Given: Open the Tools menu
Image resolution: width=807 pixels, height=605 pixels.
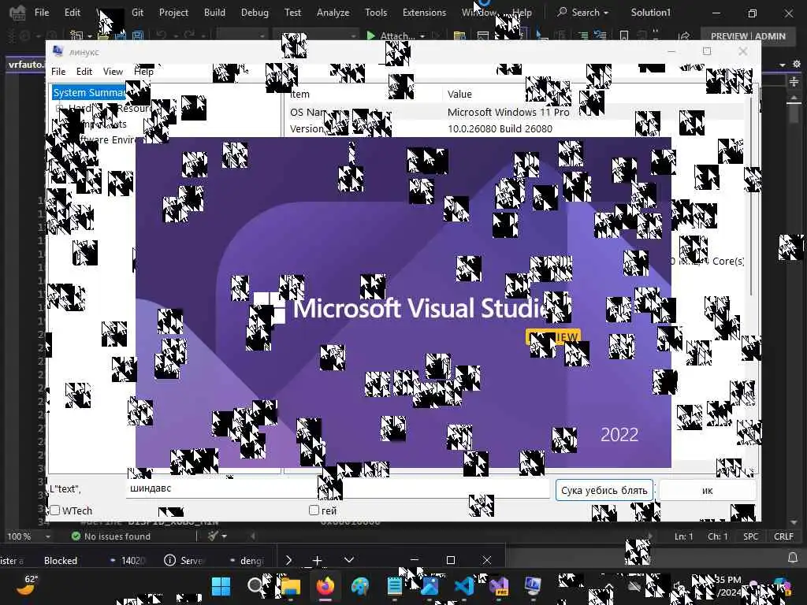Looking at the screenshot, I should point(376,13).
